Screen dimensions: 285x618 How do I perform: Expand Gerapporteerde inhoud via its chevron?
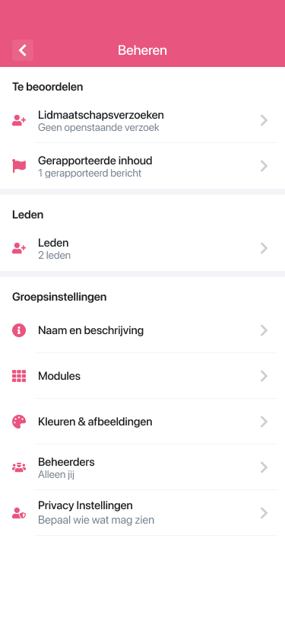click(264, 166)
